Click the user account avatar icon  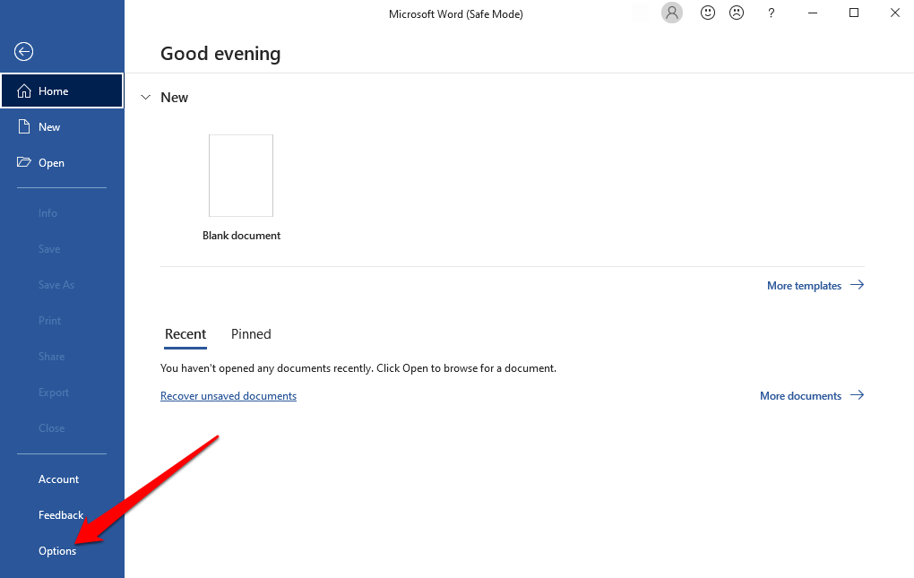click(x=671, y=13)
